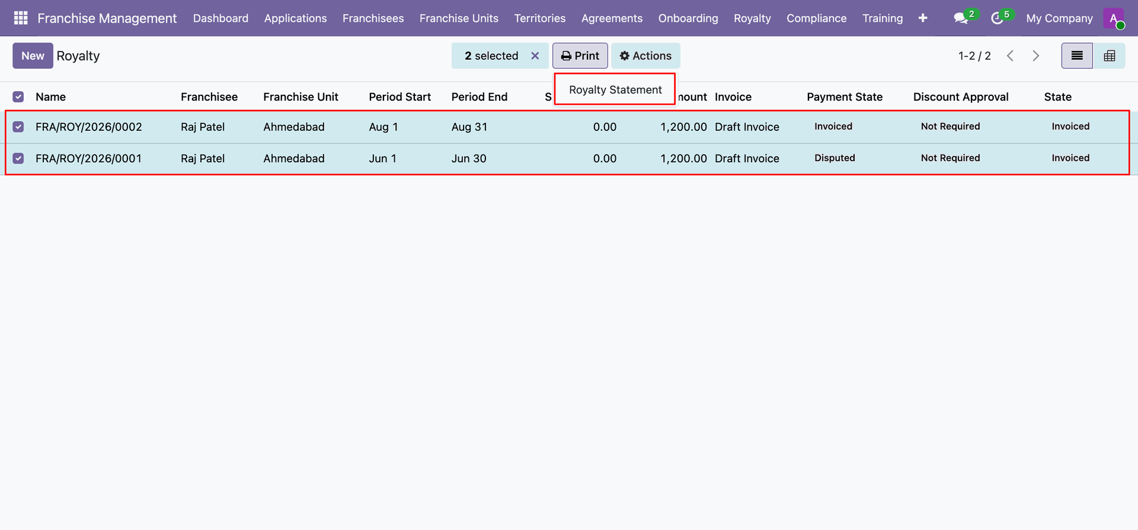Screen dimensions: 1138x530
Task: Click the New button
Action: (33, 56)
